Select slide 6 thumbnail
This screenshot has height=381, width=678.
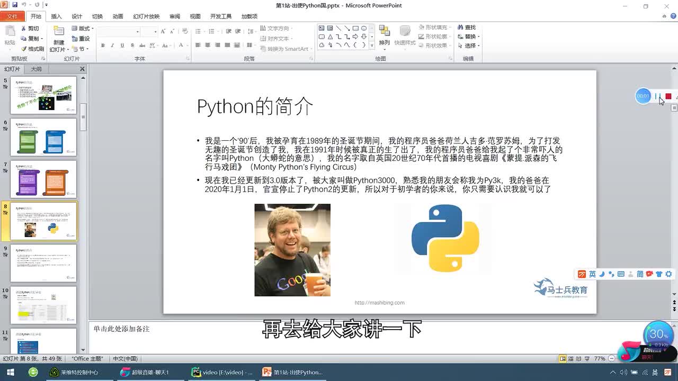coord(43,137)
